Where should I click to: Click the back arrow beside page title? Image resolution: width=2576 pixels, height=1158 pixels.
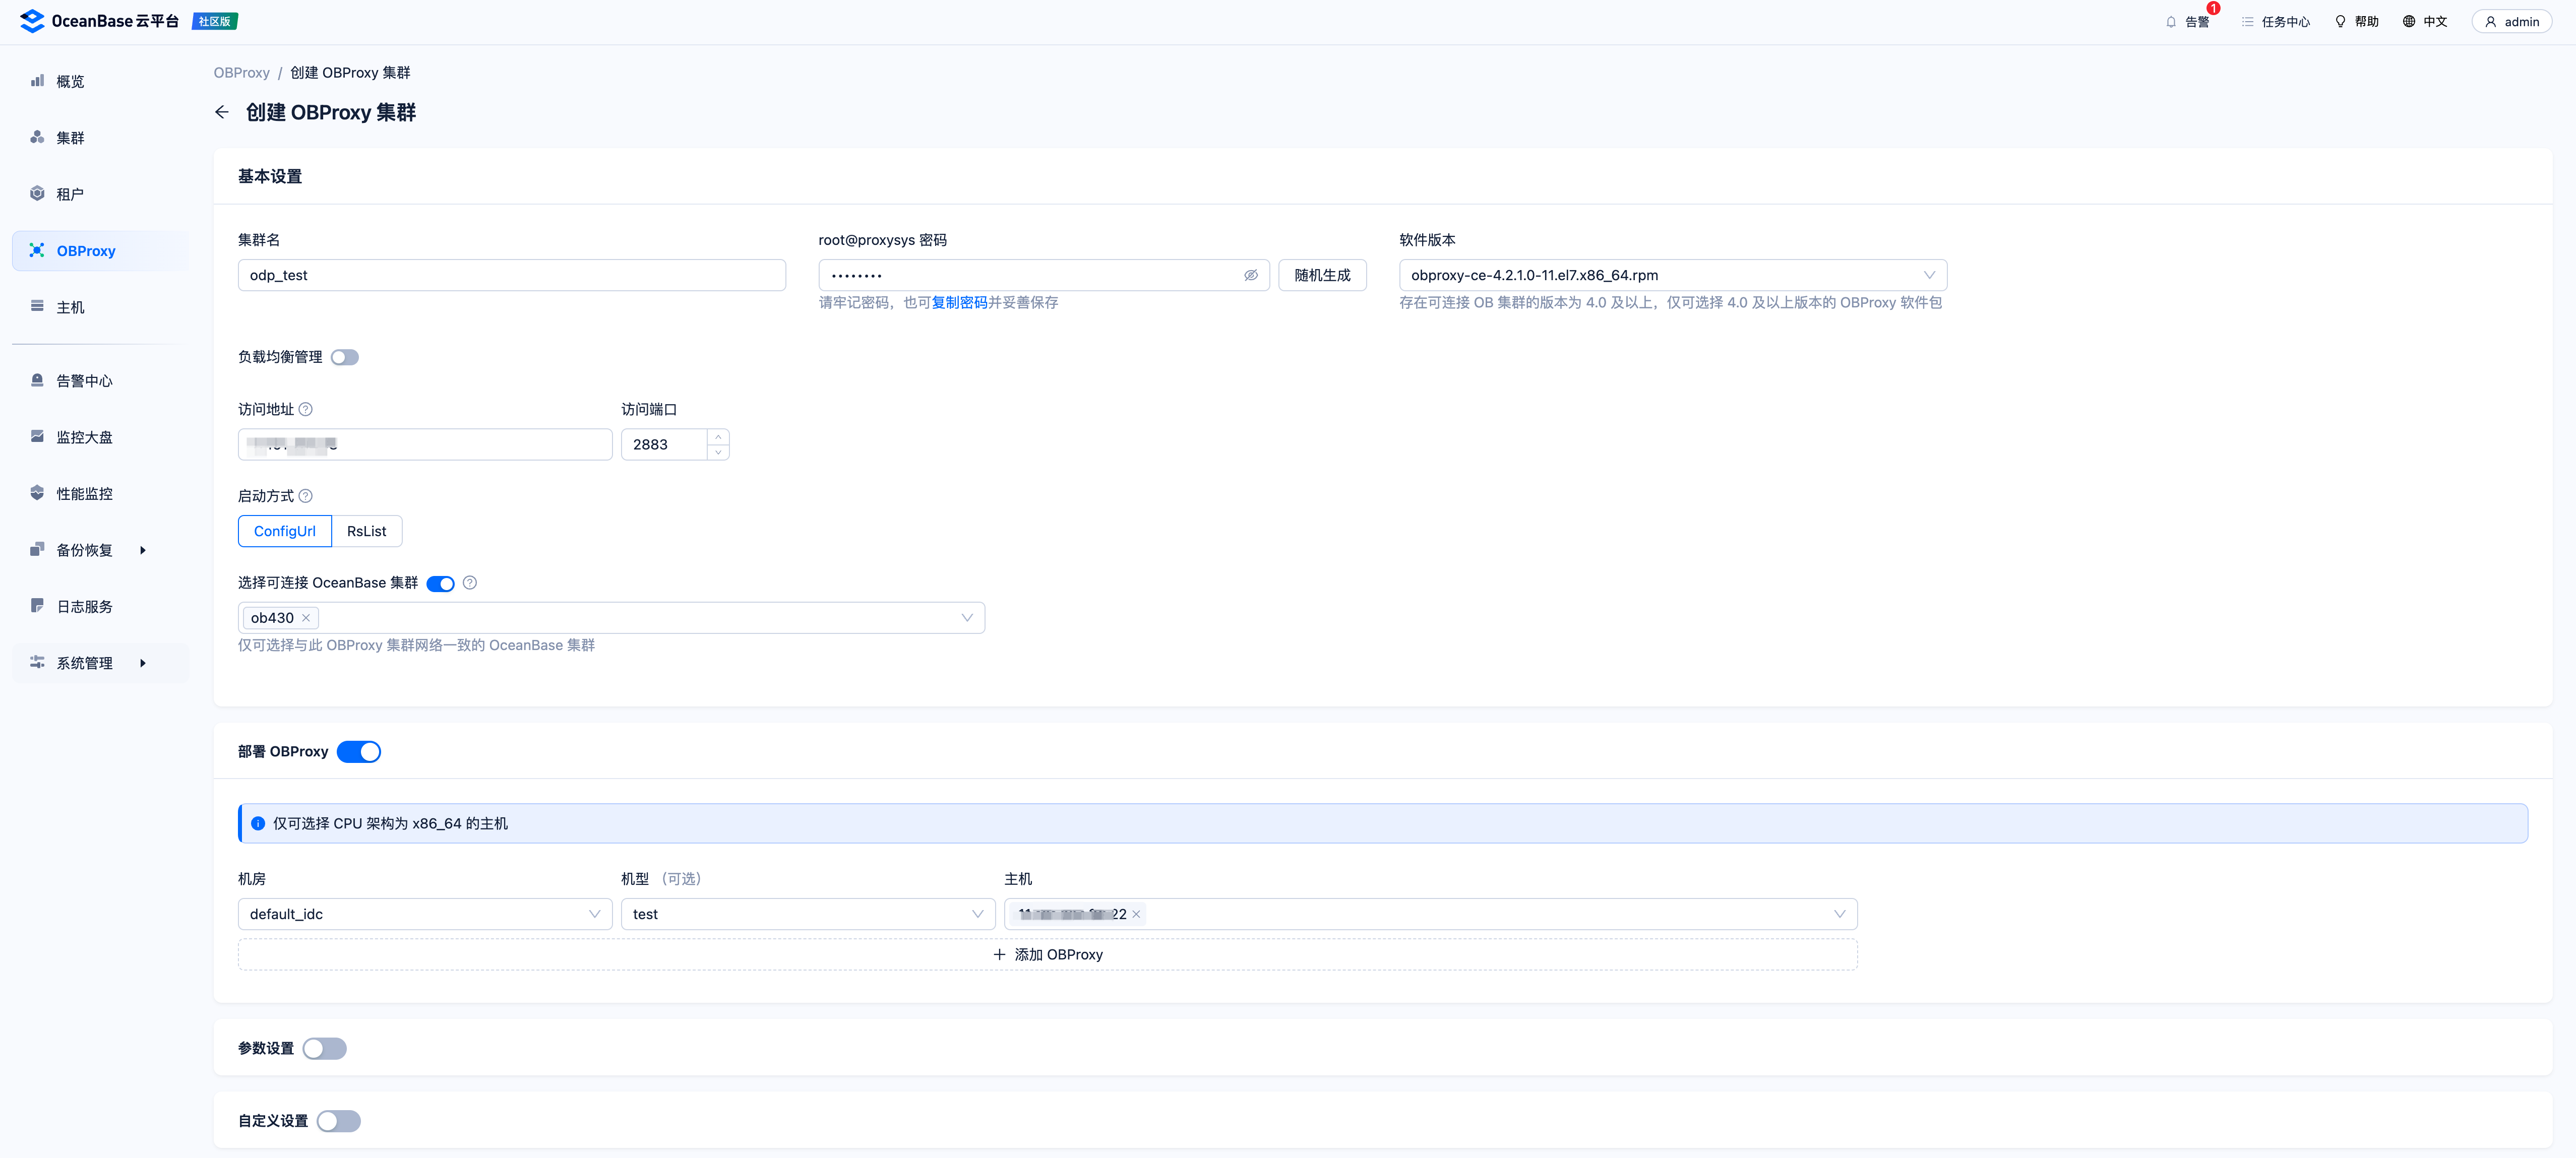222,112
